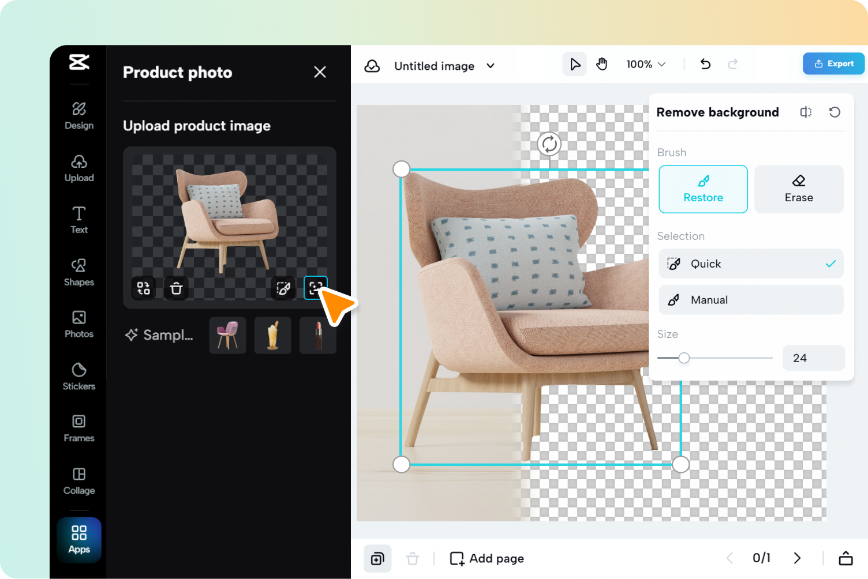Image resolution: width=868 pixels, height=579 pixels.
Task: Select the Restore brush tool
Action: point(703,189)
